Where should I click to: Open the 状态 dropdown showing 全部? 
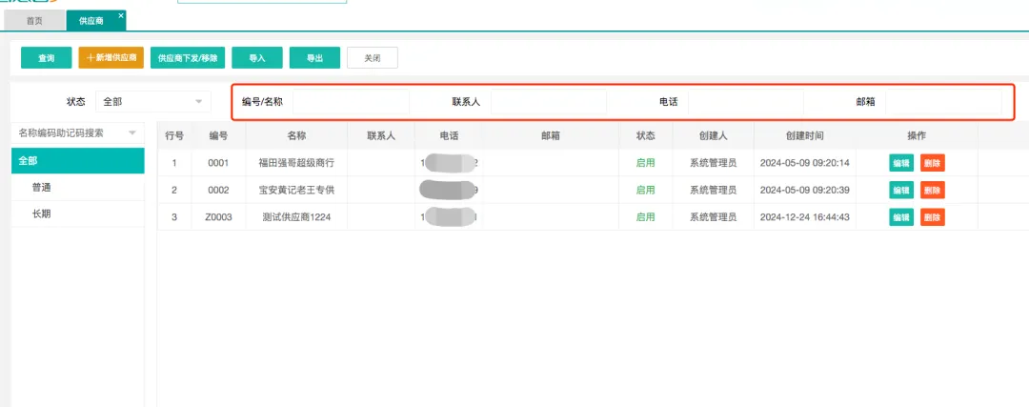pos(152,101)
